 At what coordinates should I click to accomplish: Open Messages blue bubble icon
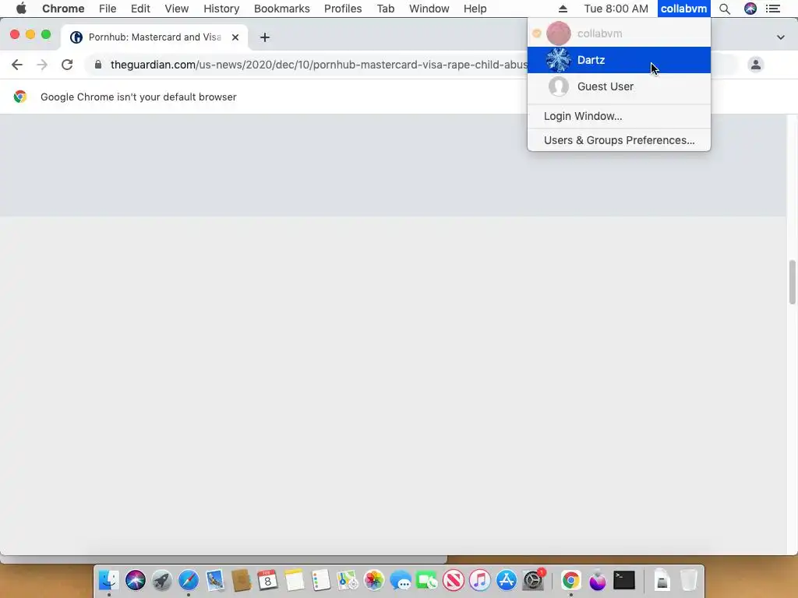[401, 580]
